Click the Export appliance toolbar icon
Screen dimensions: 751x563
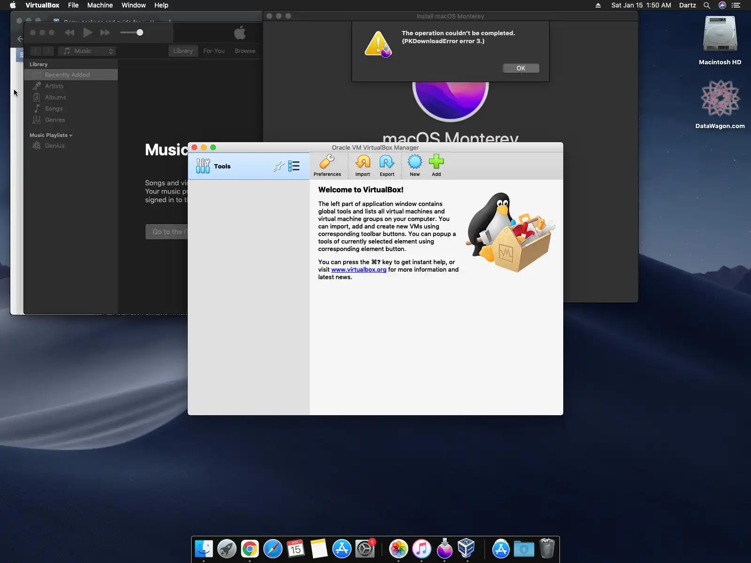[x=387, y=166]
